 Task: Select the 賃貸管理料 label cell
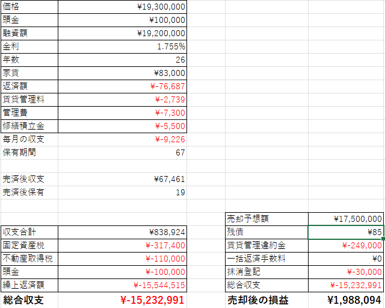coord(29,100)
